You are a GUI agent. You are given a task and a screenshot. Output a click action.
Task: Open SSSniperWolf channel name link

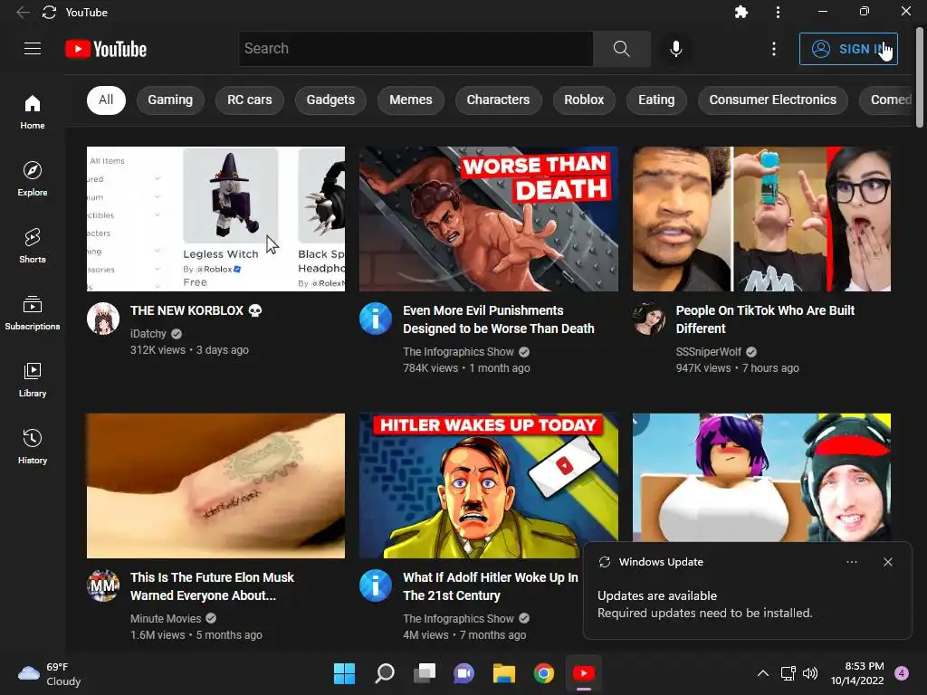pyautogui.click(x=708, y=352)
